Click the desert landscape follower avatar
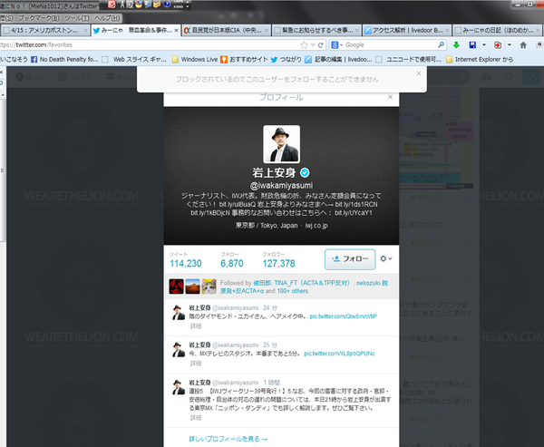This screenshot has width=544, height=447. (x=192, y=287)
